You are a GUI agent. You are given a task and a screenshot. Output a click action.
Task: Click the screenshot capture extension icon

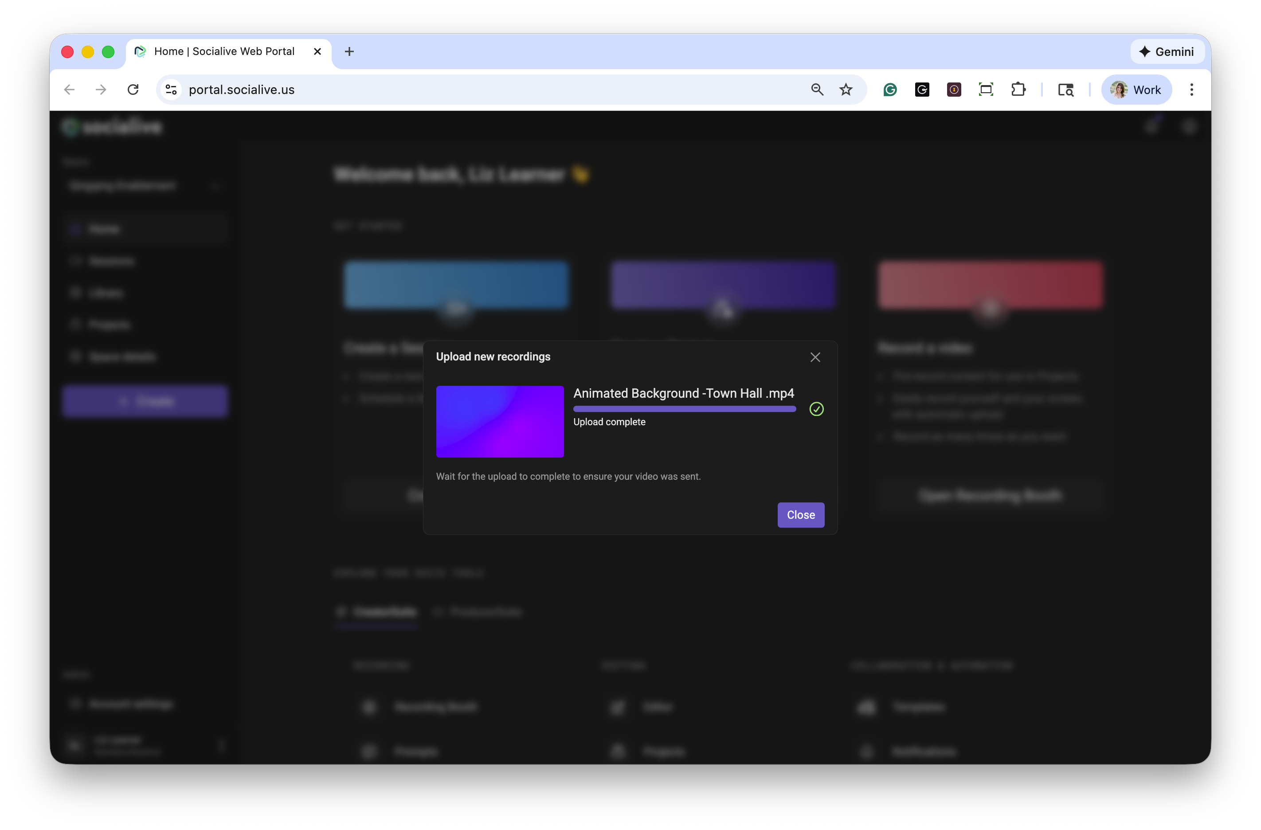point(986,90)
